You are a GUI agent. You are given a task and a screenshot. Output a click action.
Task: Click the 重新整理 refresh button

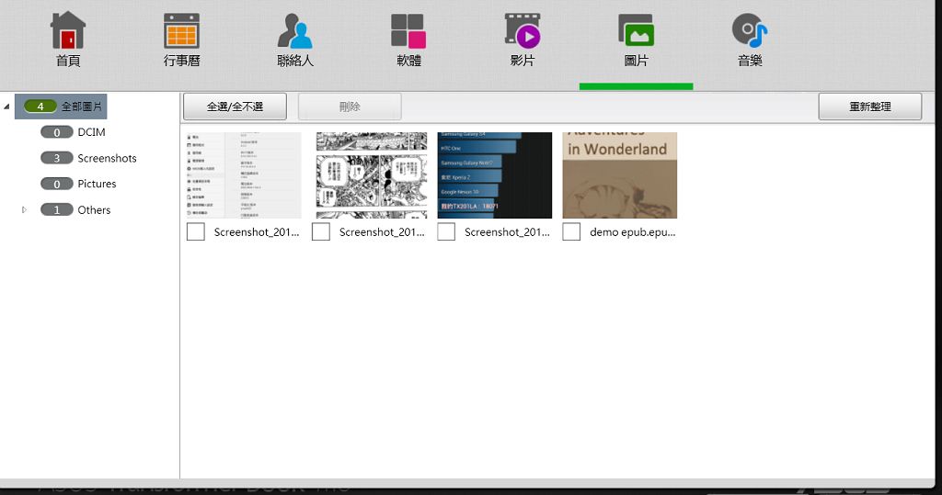click(870, 107)
